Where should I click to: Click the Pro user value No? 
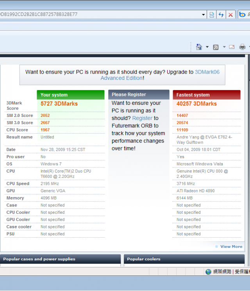(43, 157)
